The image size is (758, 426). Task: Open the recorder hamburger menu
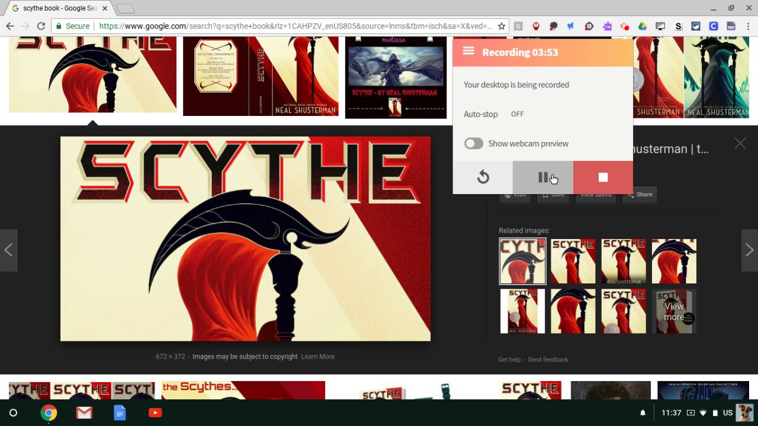(x=468, y=51)
